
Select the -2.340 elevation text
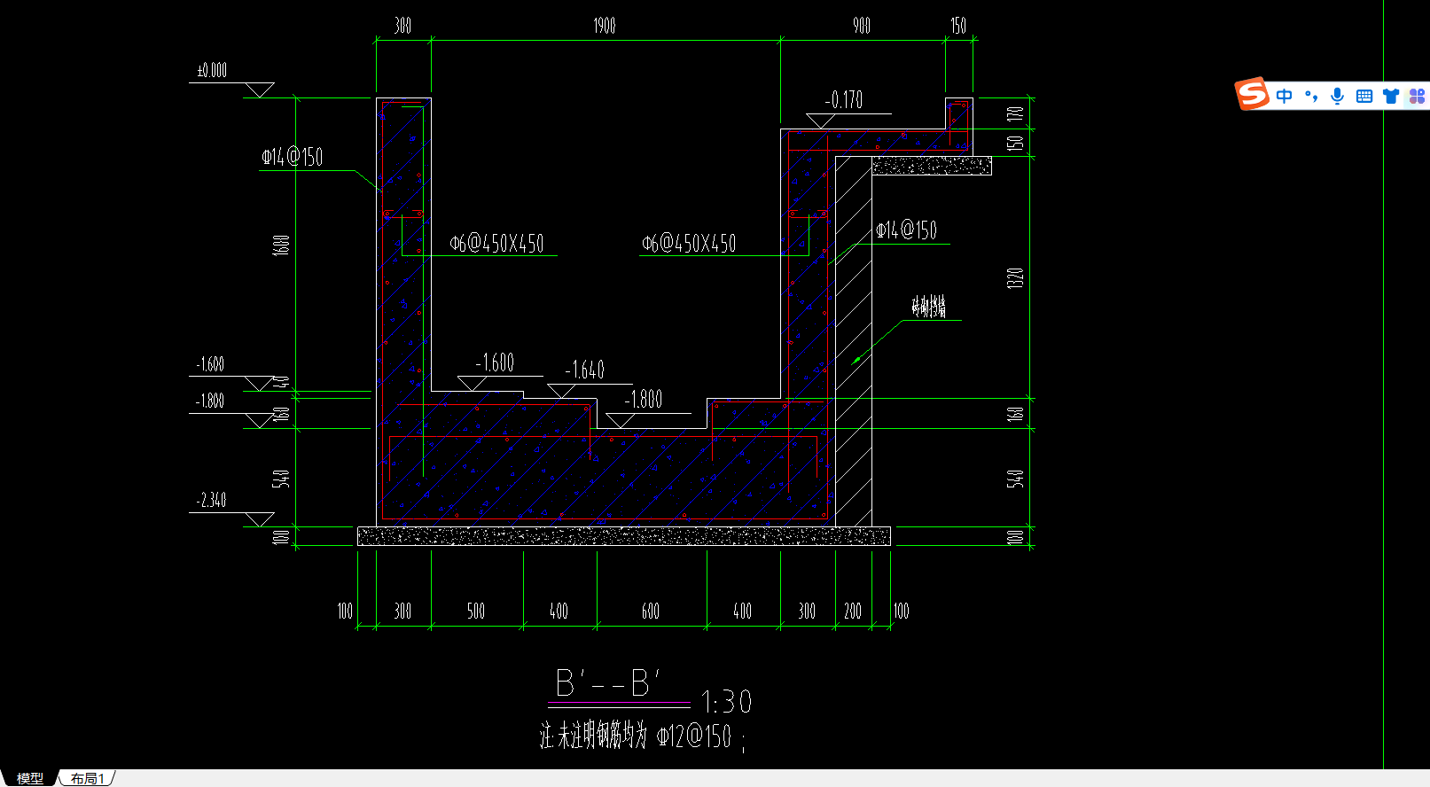tap(211, 501)
